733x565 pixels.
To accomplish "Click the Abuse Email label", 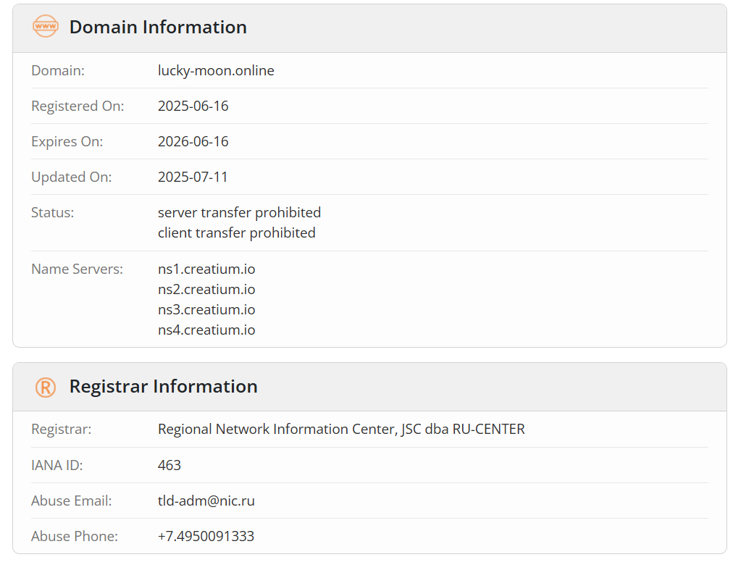I will coord(72,501).
